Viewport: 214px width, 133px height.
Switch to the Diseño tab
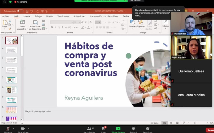point(49,16)
